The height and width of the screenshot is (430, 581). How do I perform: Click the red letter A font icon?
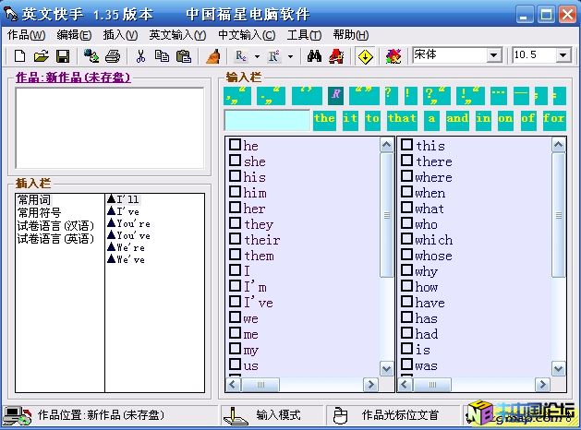tap(336, 56)
